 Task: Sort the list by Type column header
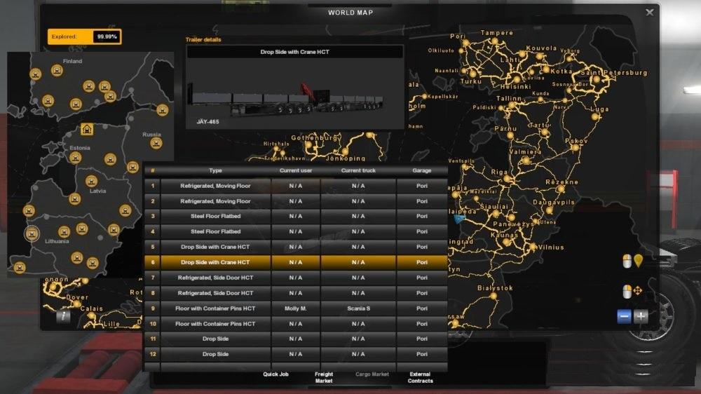(215, 170)
